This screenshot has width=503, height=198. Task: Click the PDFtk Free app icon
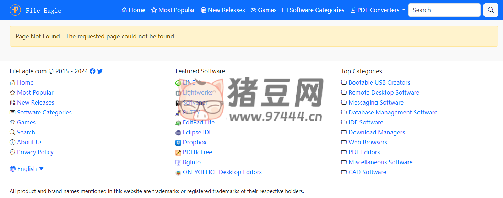click(x=178, y=152)
